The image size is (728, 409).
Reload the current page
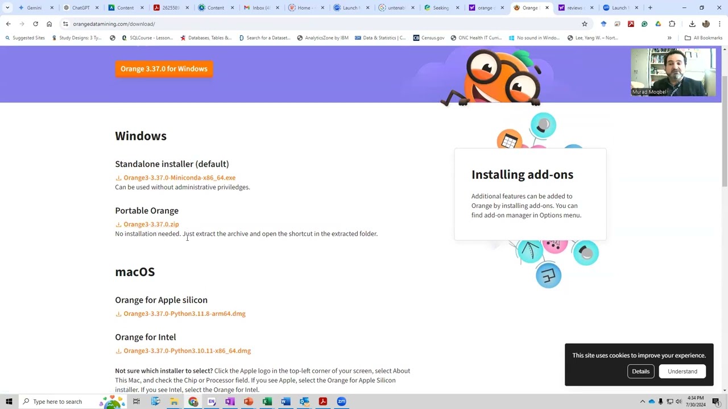coord(35,24)
